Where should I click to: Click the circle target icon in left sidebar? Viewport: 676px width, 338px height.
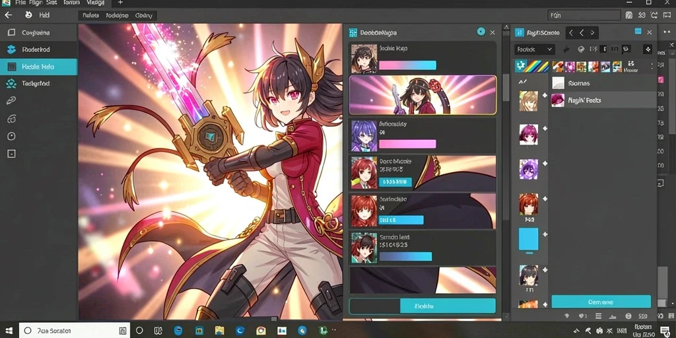(x=11, y=136)
